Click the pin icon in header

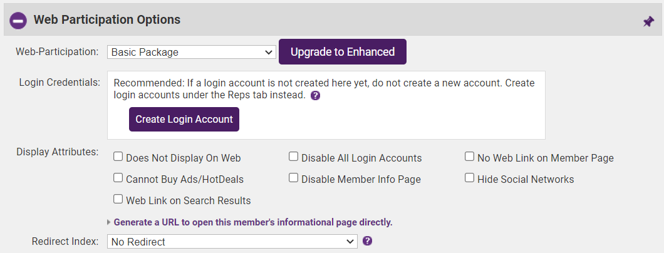(x=648, y=21)
